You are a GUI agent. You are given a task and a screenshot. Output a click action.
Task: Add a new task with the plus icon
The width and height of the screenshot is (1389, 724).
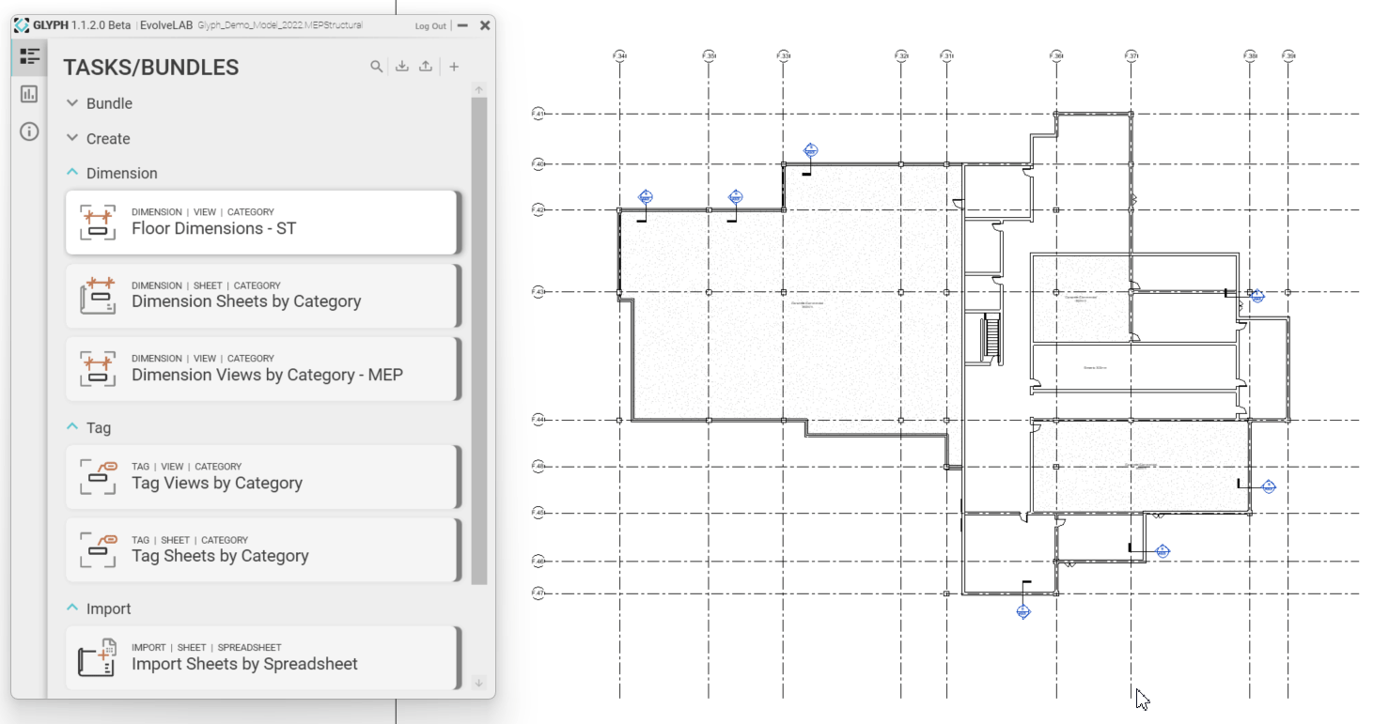454,67
